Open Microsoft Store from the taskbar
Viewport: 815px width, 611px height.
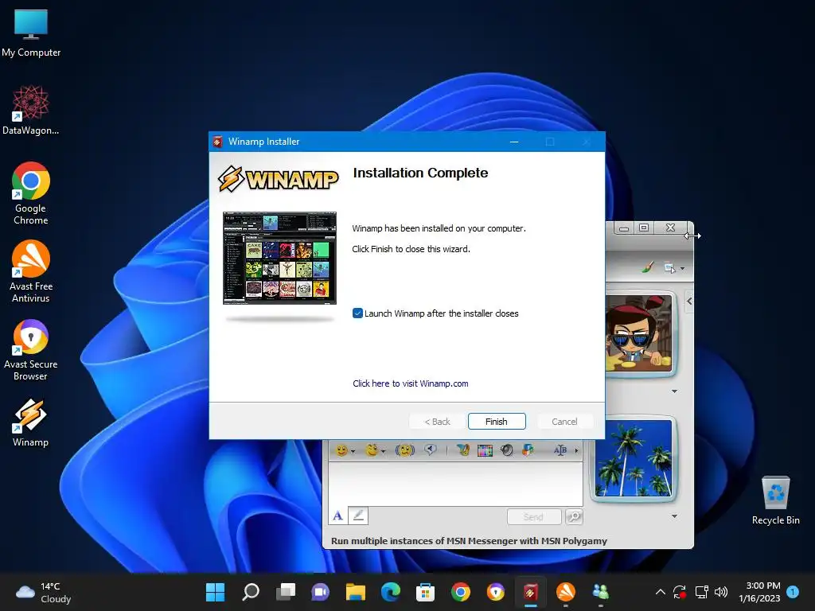click(425, 592)
